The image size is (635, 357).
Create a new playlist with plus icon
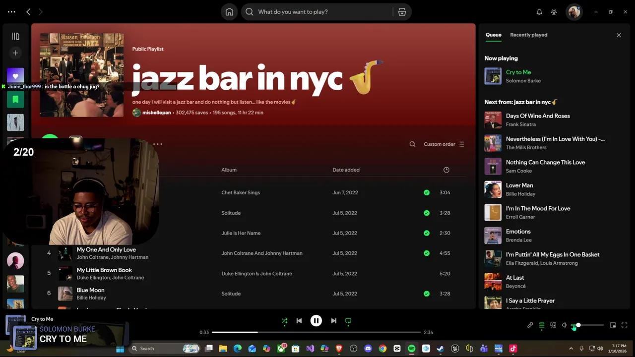click(x=15, y=53)
